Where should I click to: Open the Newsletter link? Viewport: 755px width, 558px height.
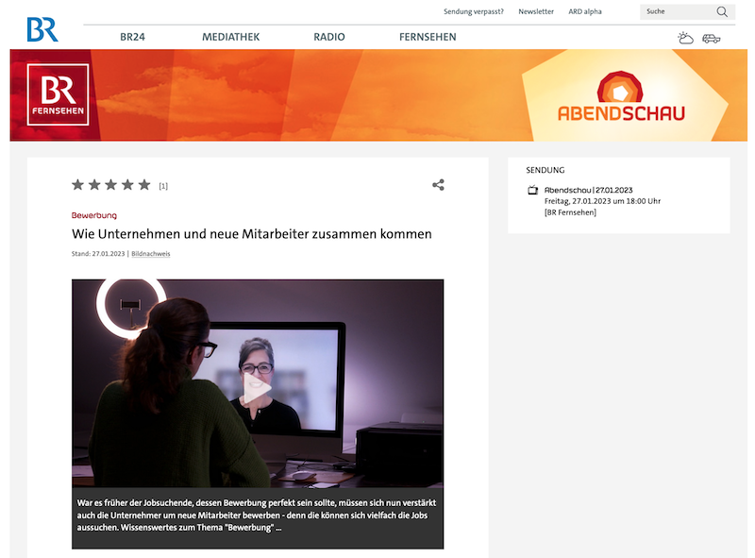tap(536, 11)
